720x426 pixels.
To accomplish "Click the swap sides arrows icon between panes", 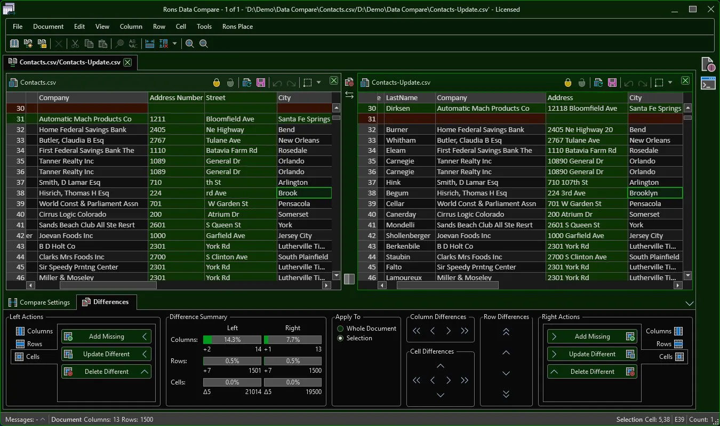I will 349,95.
